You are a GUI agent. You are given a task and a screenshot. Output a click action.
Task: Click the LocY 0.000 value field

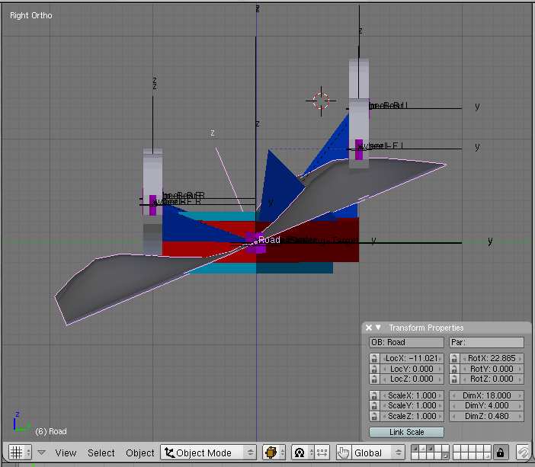[412, 369]
